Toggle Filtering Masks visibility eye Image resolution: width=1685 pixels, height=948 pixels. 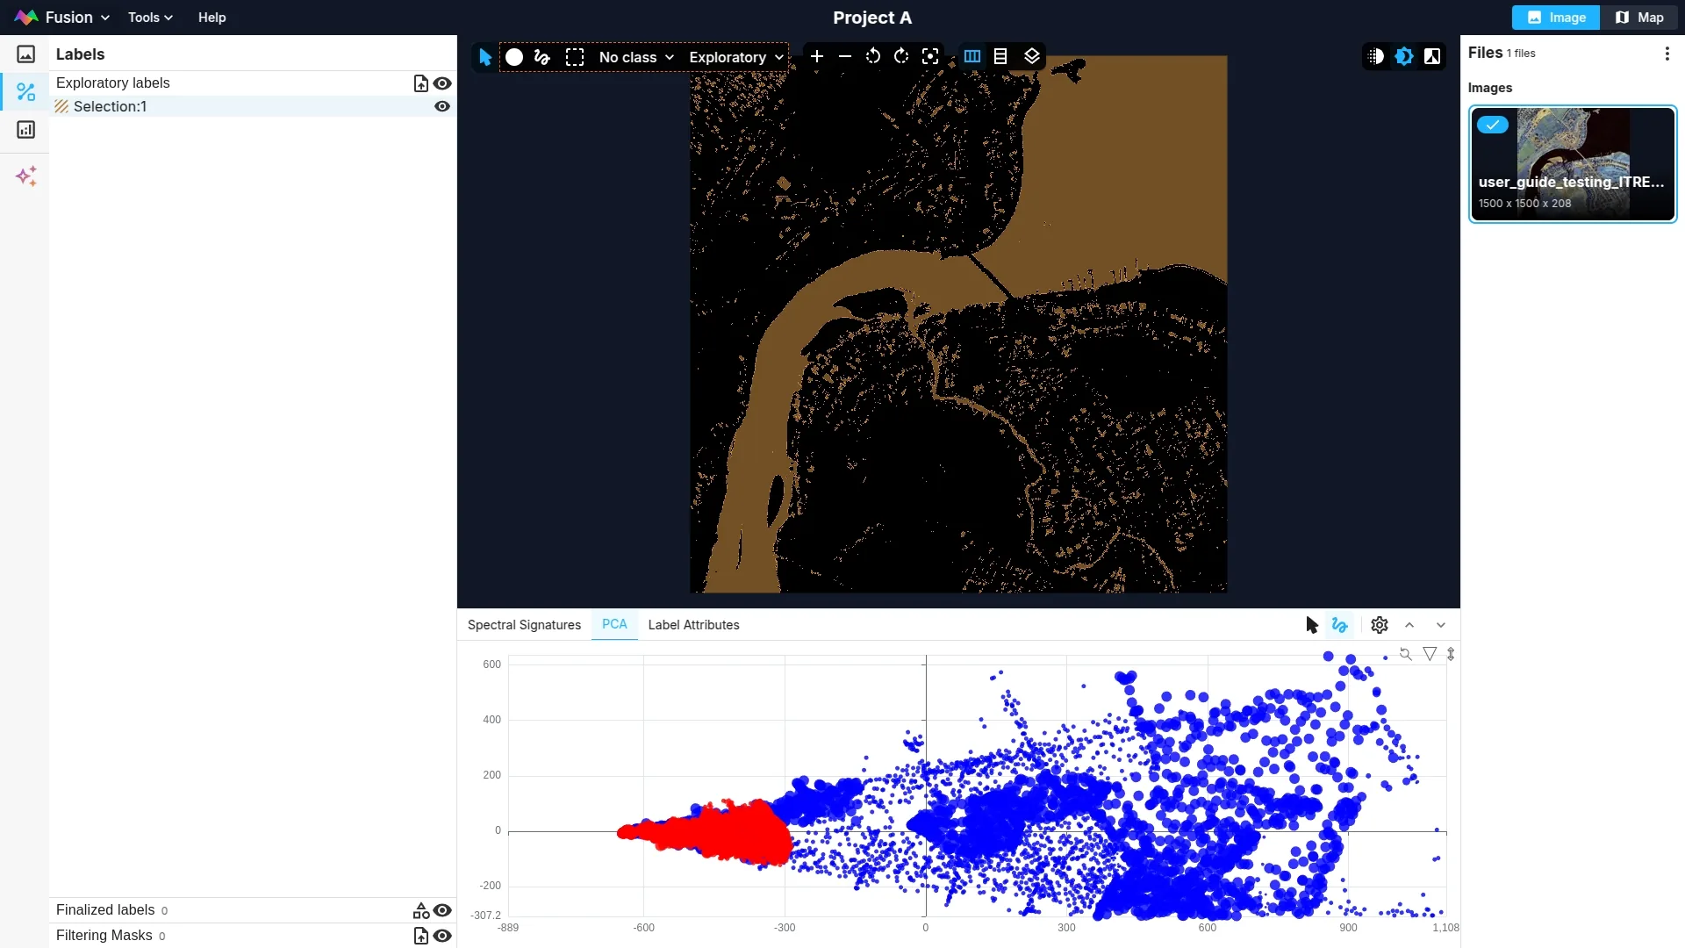coord(442,936)
